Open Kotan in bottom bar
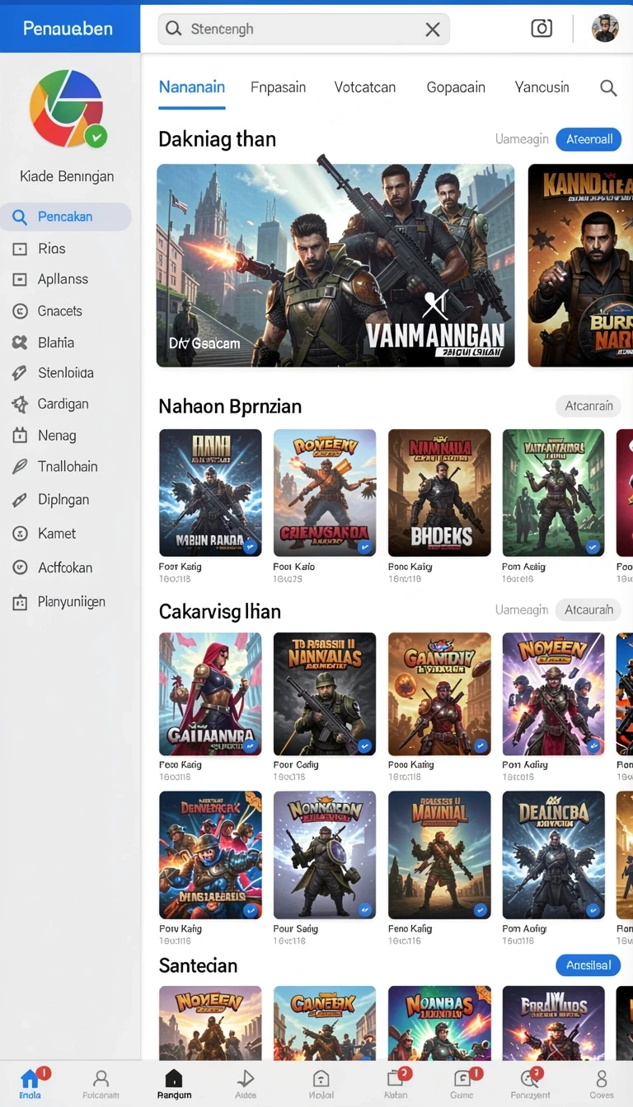The image size is (633, 1107). [396, 1084]
